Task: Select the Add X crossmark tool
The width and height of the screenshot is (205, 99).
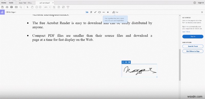Action: coord(91,12)
